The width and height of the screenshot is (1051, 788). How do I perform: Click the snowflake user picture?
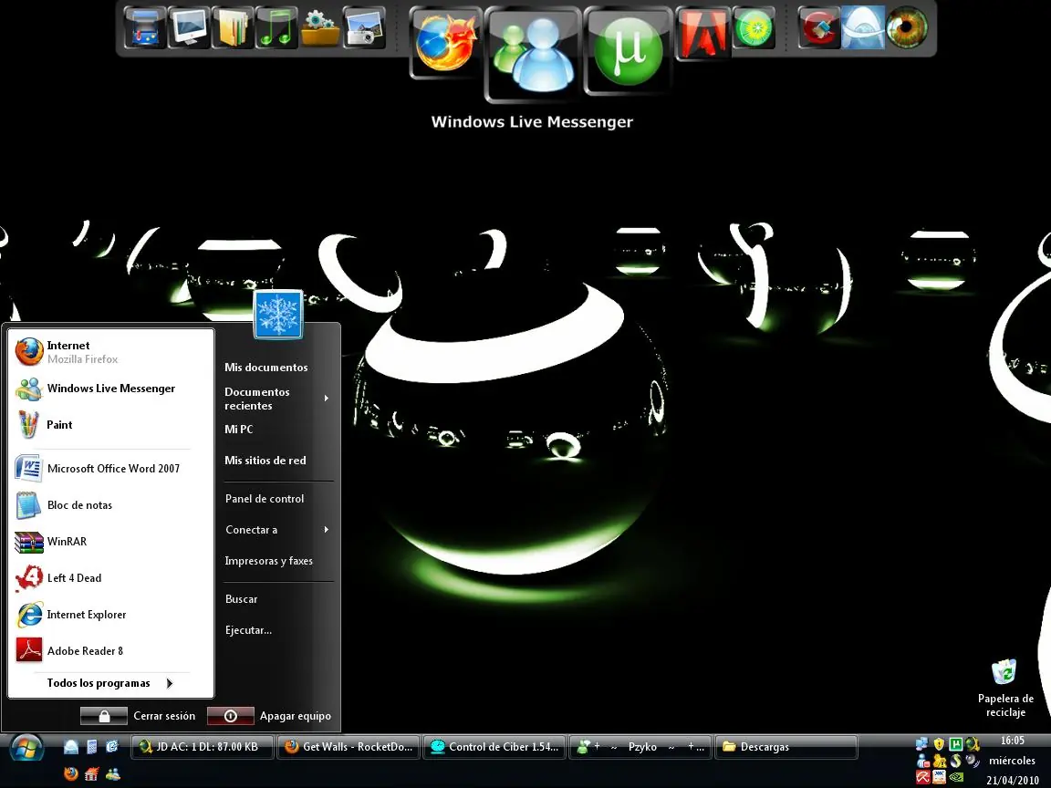coord(278,316)
